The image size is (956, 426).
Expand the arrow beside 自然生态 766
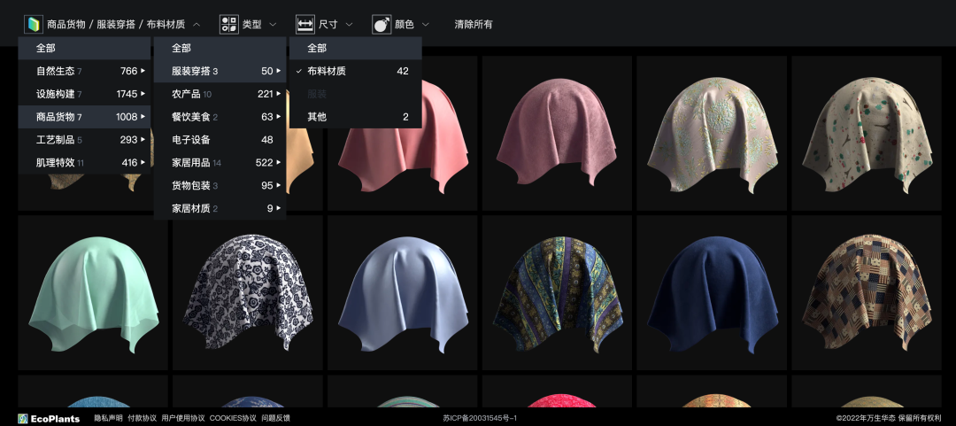pyautogui.click(x=143, y=71)
